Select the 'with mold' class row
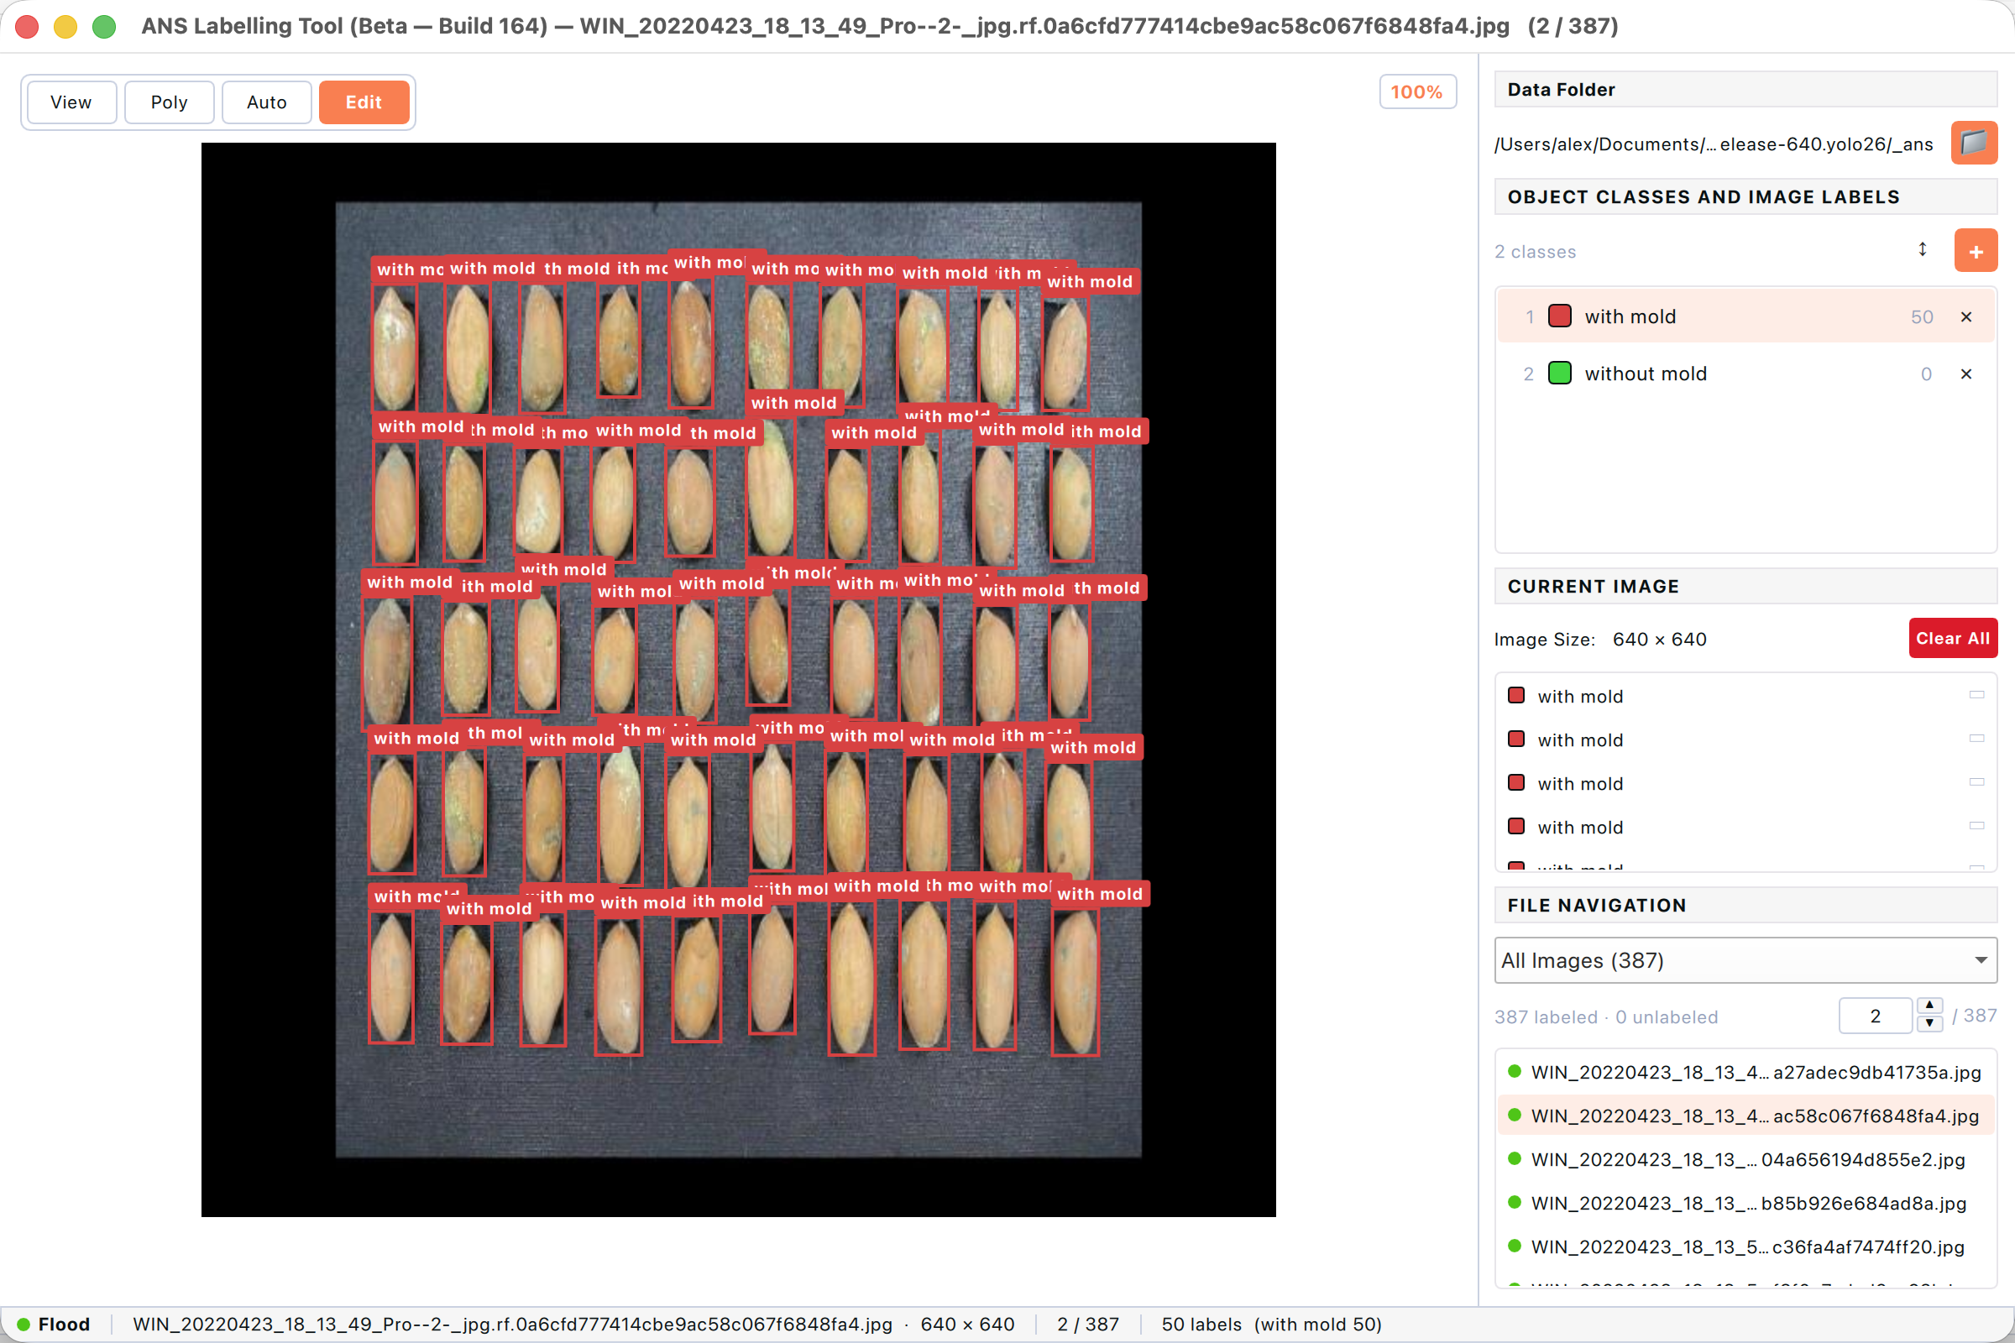This screenshot has height=1343, width=2015. pos(1745,317)
